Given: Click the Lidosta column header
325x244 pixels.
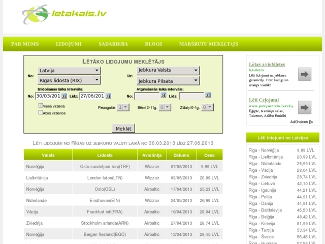Looking at the screenshot, I should click(x=105, y=155).
